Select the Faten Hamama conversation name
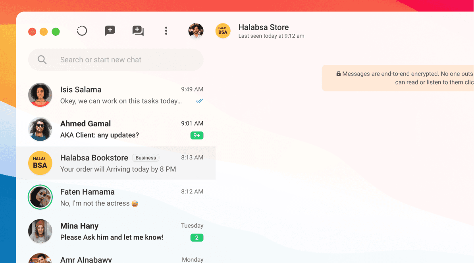This screenshot has width=474, height=263. click(87, 192)
